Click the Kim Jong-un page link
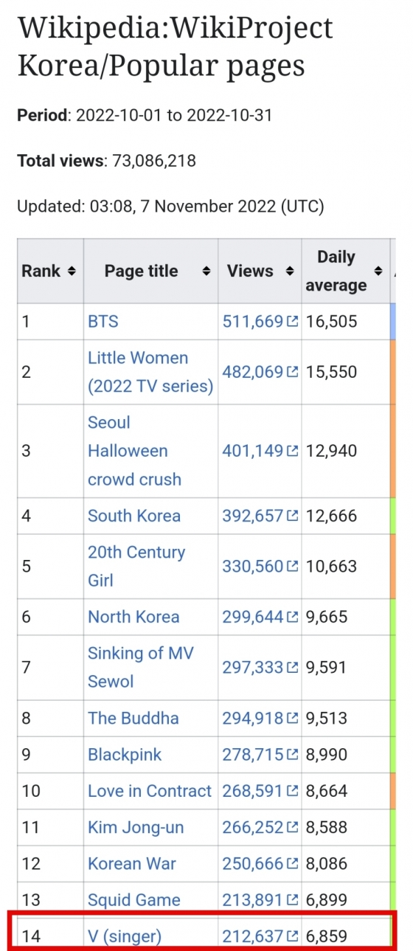Screen dimensions: 413x951 136,828
